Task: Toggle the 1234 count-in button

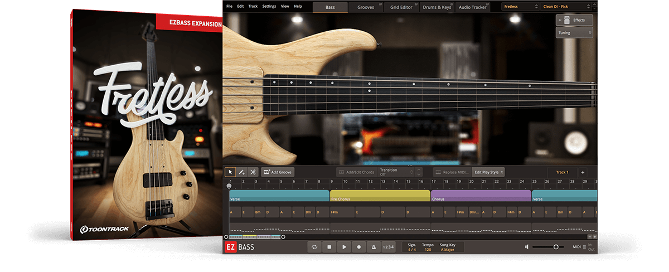Action: pos(389,247)
